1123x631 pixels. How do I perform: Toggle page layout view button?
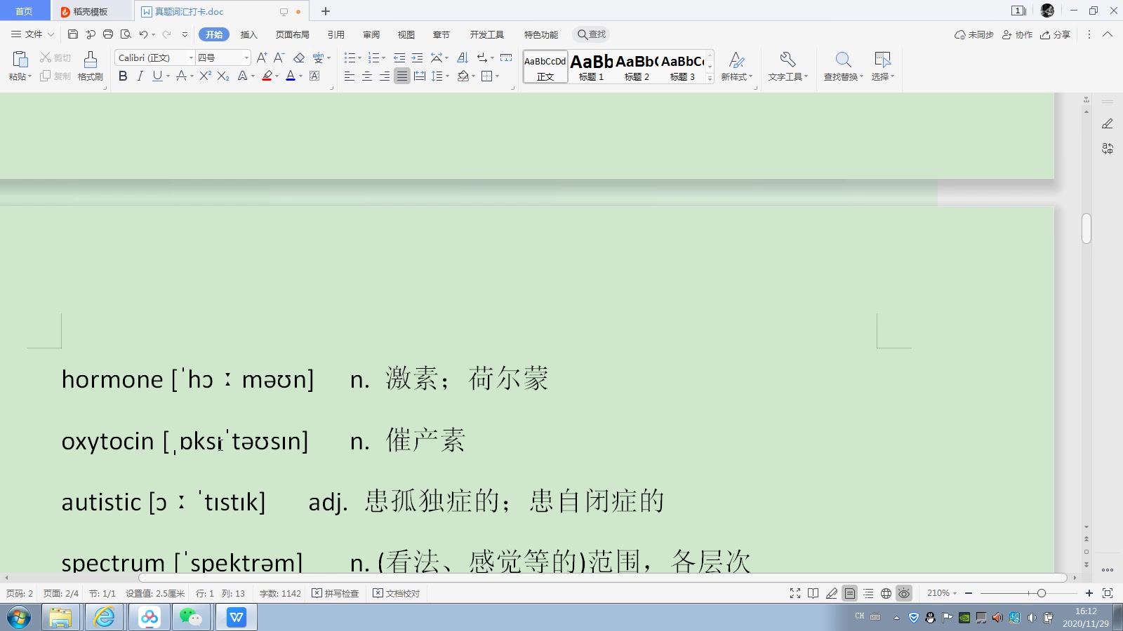pyautogui.click(x=850, y=593)
